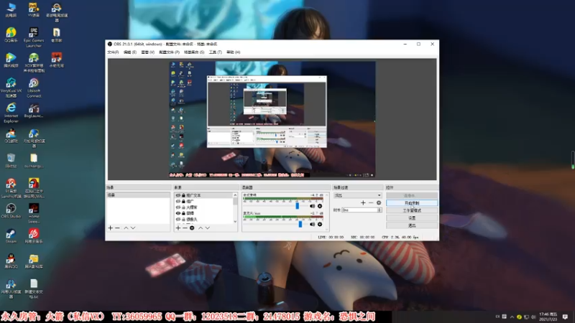The height and width of the screenshot is (323, 575).
Task: Open Epic Games Launcher desktop icon
Action: point(34,37)
